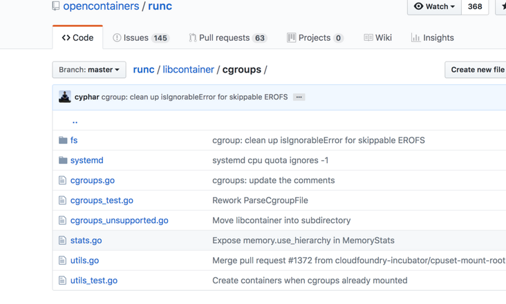Click the repository book icon beside opencontainers
This screenshot has width=506, height=304.
coord(56,6)
